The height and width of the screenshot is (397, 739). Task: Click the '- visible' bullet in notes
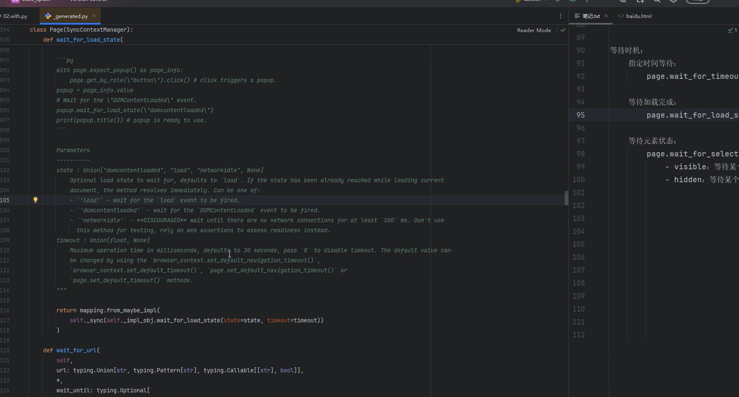pos(702,167)
